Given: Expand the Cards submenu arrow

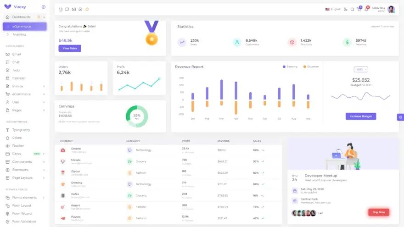Looking at the screenshot, I should [44, 154].
